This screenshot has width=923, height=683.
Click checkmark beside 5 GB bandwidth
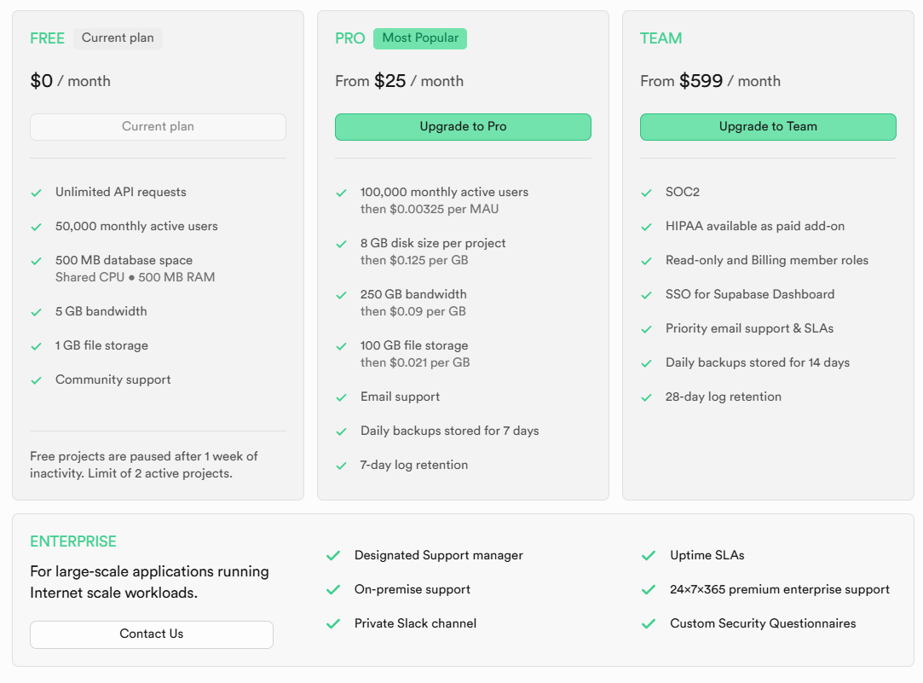pyautogui.click(x=37, y=312)
